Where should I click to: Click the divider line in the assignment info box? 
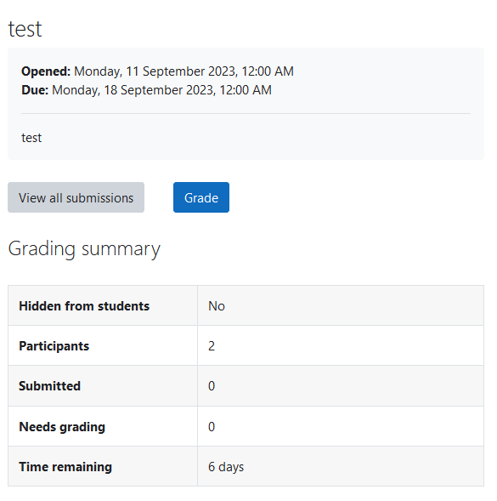click(246, 113)
